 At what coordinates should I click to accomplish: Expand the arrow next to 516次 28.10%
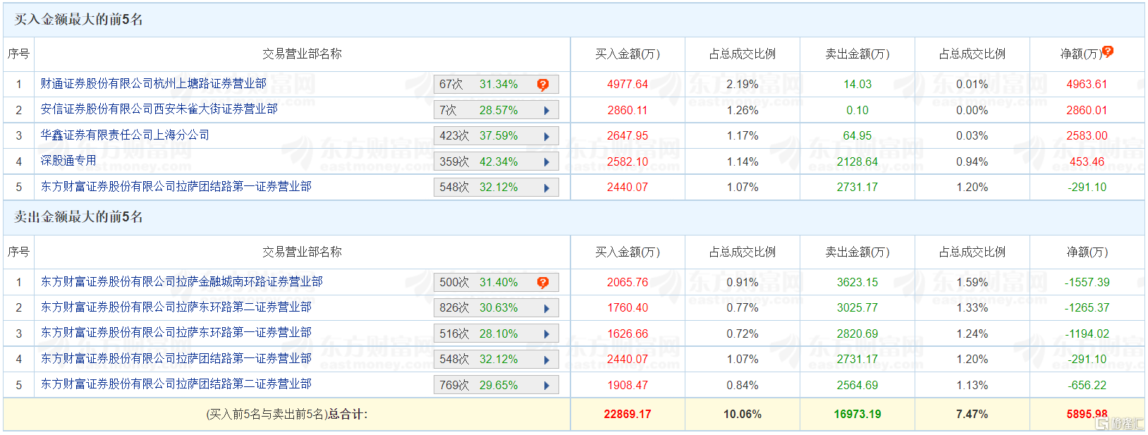[x=546, y=334]
